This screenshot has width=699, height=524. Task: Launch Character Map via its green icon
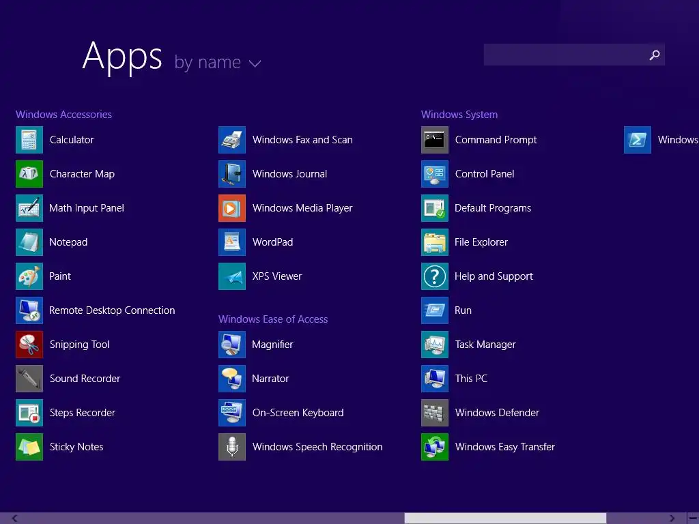29,174
